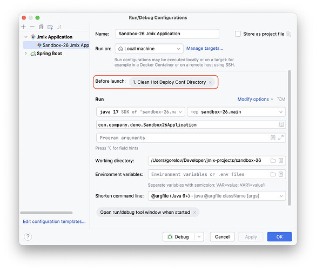The height and width of the screenshot is (270, 316).
Task: Open Run on Local machine dropdown
Action: click(x=149, y=49)
